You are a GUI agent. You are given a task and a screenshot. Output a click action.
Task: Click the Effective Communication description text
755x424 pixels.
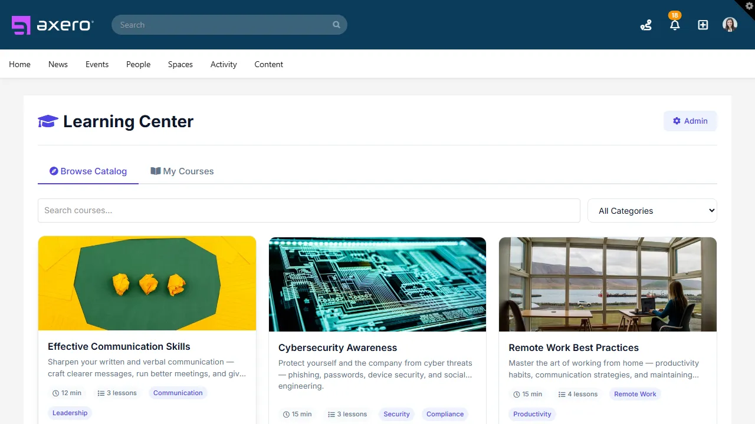coord(147,367)
